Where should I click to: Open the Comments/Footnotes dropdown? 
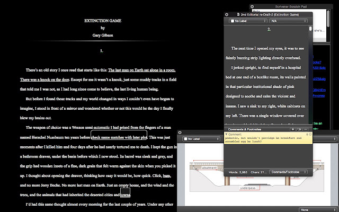(x=288, y=172)
